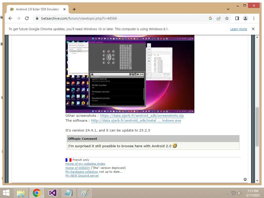
Task: Click the text 'It's version 24.4.1'
Action: (x=81, y=130)
